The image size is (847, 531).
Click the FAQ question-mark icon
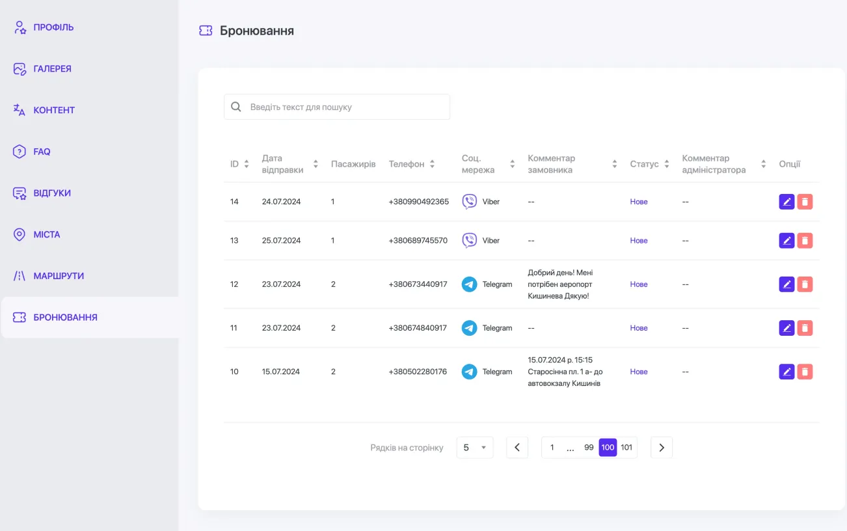(20, 152)
